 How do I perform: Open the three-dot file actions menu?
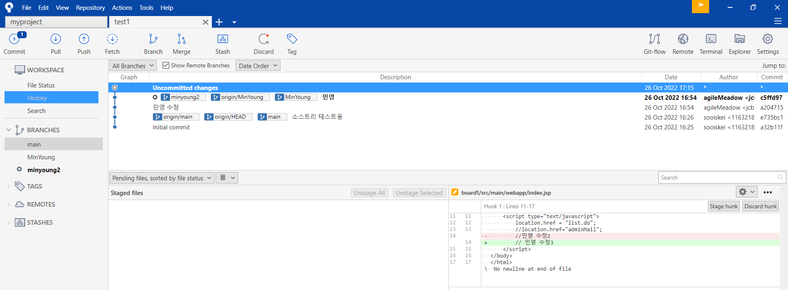point(768,192)
